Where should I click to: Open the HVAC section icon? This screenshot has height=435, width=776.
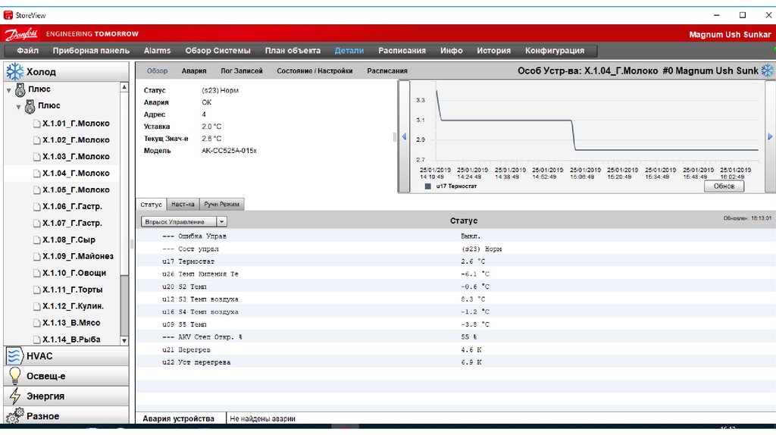(14, 356)
